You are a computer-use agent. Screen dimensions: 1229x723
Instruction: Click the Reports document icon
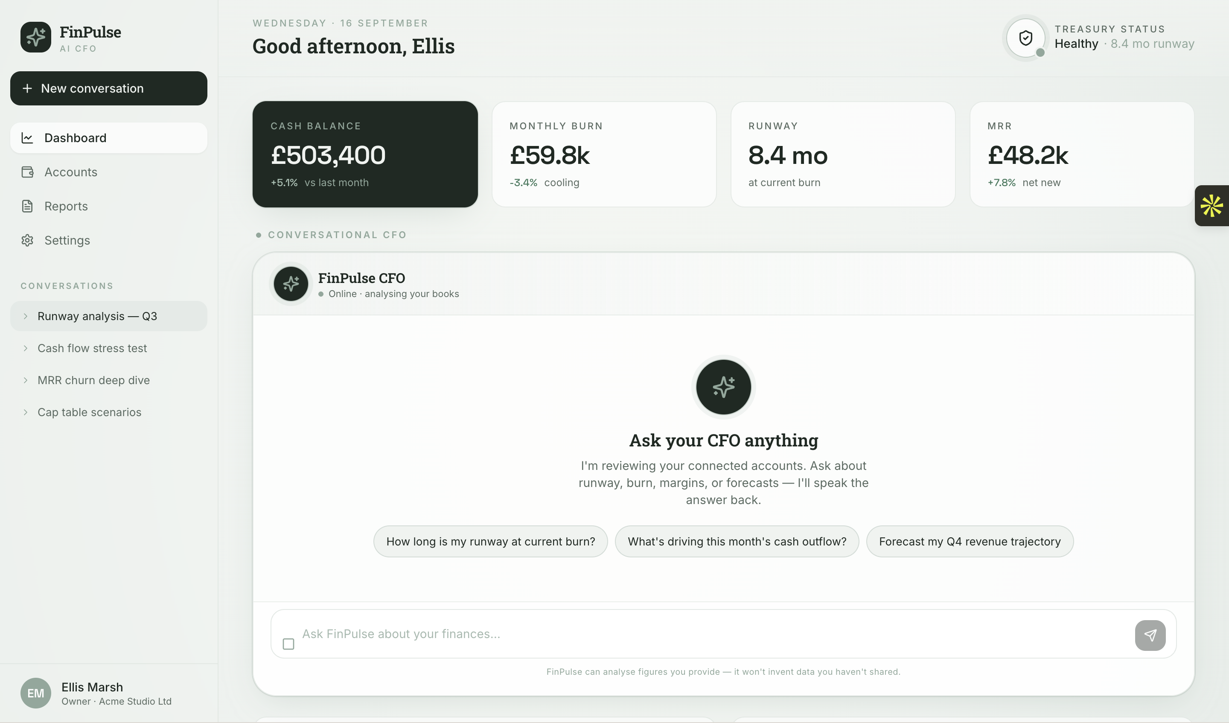[27, 207]
